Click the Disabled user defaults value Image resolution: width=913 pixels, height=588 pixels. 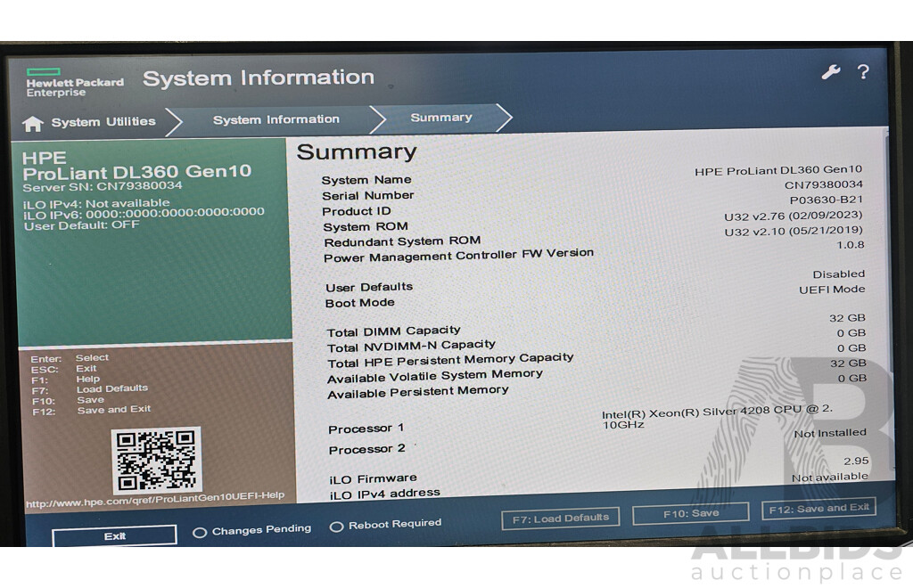839,274
